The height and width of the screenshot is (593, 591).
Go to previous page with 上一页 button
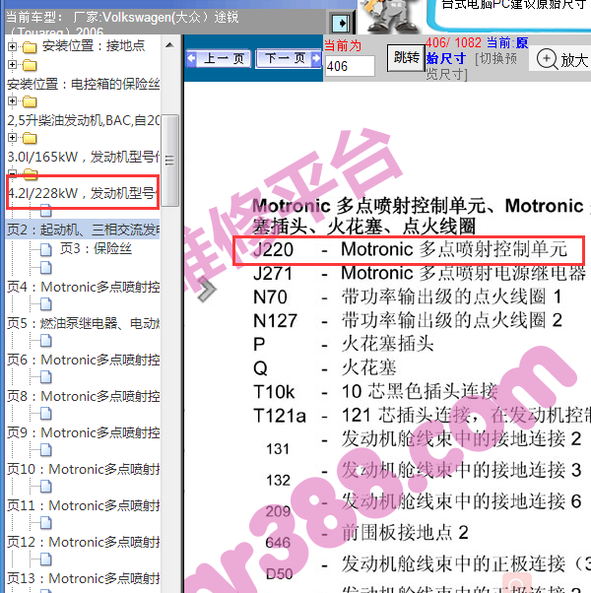point(219,59)
